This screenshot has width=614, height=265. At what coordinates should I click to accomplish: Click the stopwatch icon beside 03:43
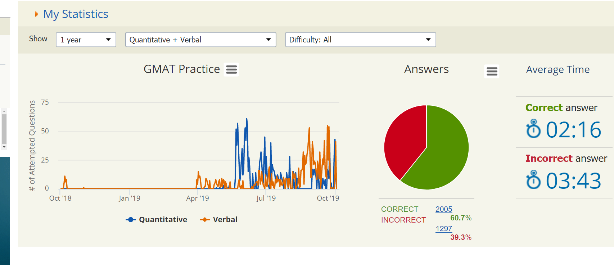point(533,180)
